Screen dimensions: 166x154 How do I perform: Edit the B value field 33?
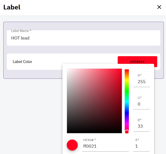(141, 126)
